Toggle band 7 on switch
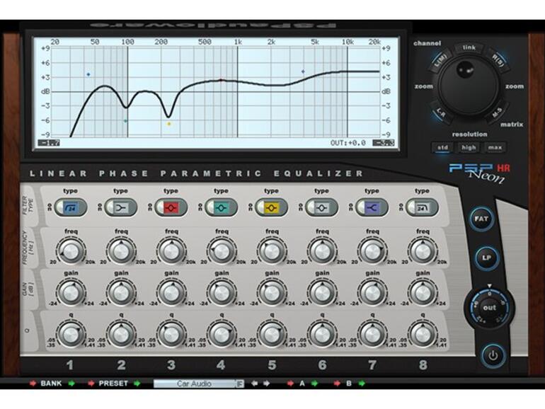Screen dimensions: 545x409 (x=360, y=208)
